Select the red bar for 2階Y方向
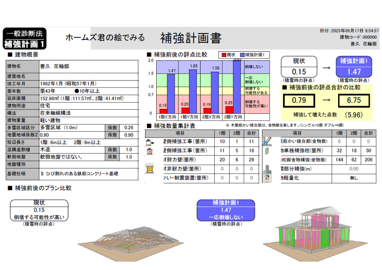This screenshot has height=270, width=382. click(x=229, y=110)
